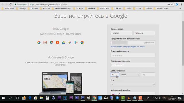Open the month 'месяц' dropdown
Image resolution: width=184 pixels, height=103 pixels.
click(x=130, y=75)
